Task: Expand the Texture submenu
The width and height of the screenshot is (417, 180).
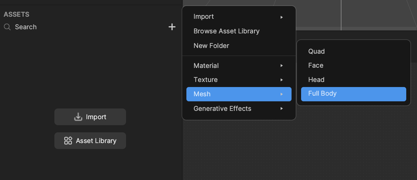Action: (x=239, y=80)
